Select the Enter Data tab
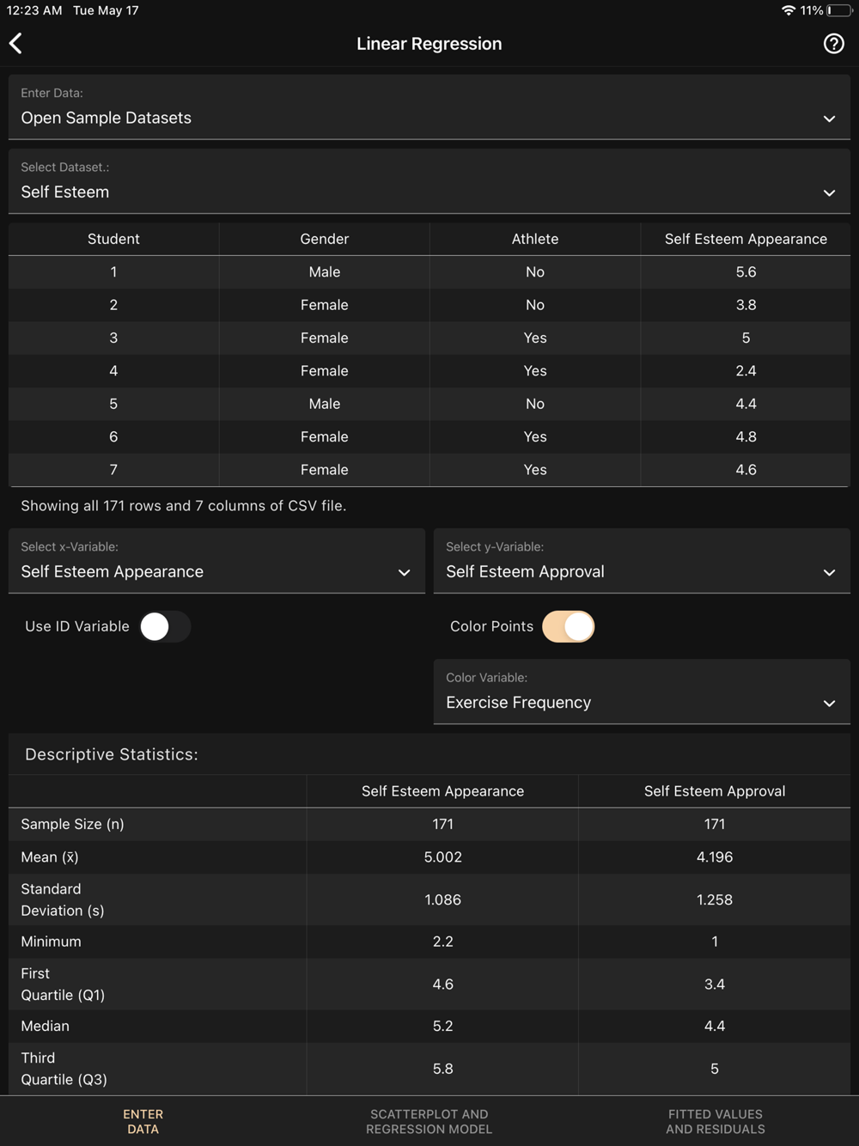The width and height of the screenshot is (859, 1146). coord(143,1121)
